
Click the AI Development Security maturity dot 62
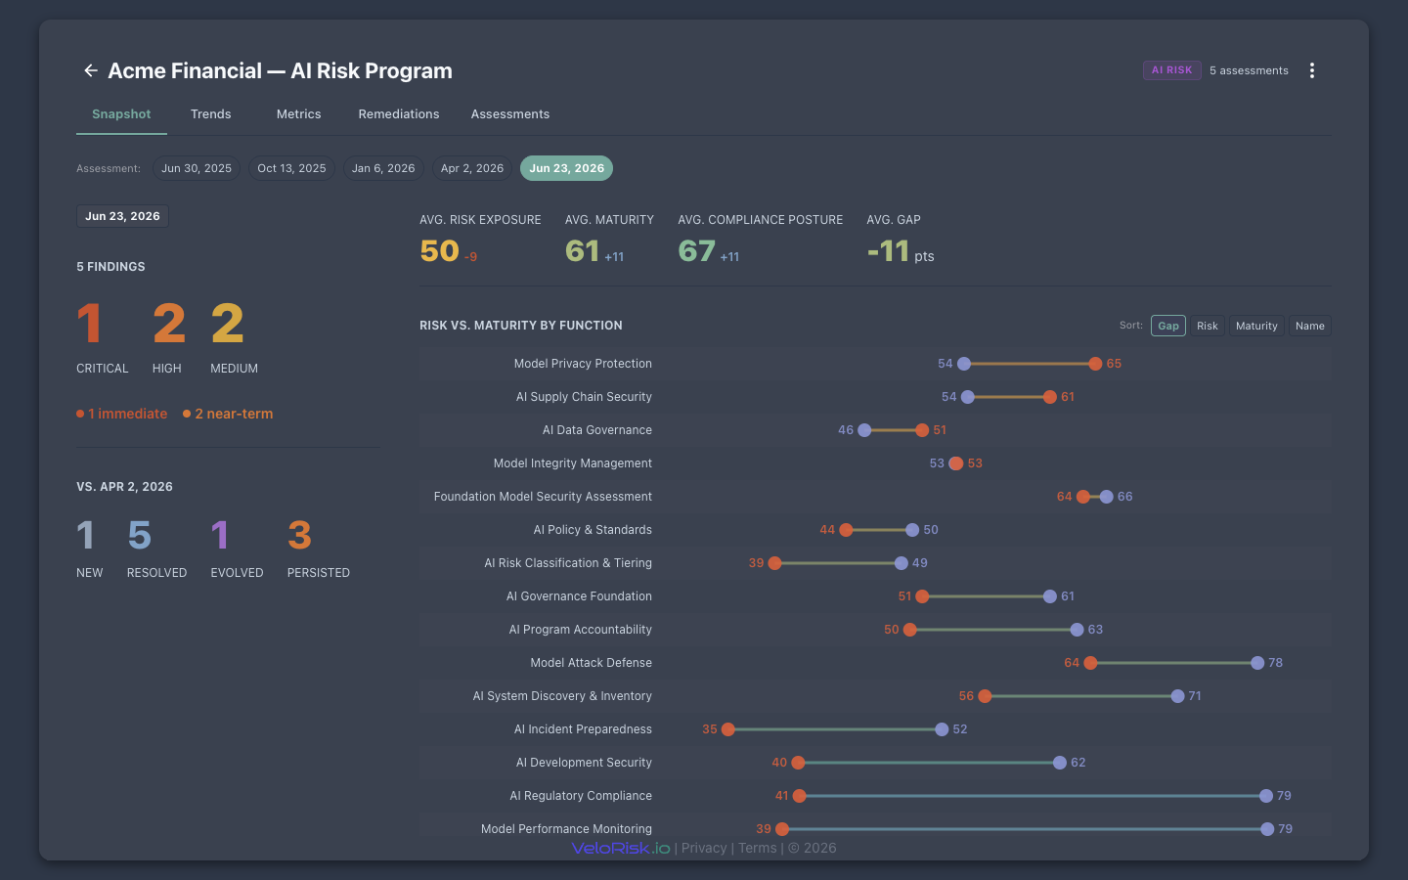coord(1060,763)
